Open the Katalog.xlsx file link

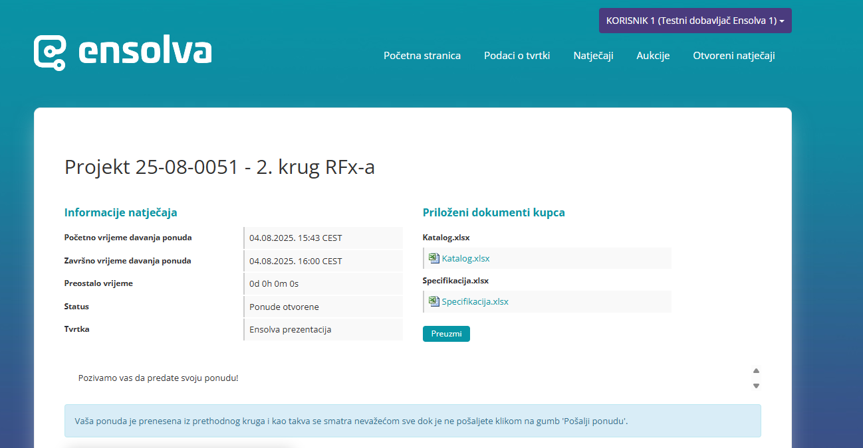point(465,258)
